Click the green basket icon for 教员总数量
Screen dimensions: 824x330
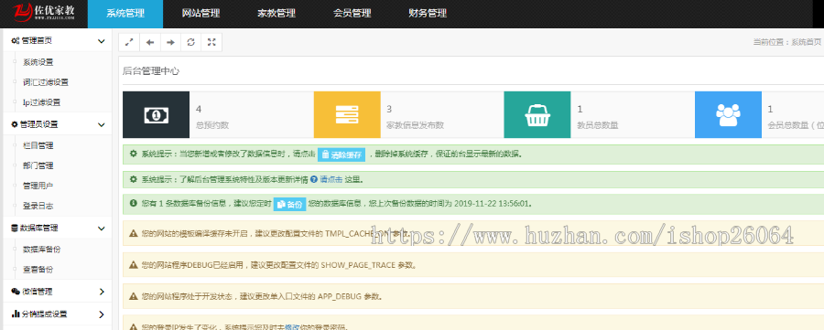(x=537, y=115)
